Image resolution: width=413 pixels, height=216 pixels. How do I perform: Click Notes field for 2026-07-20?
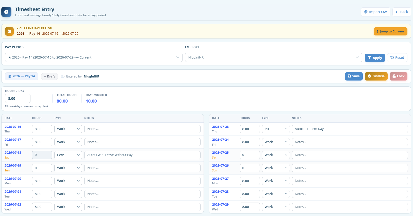click(x=142, y=181)
